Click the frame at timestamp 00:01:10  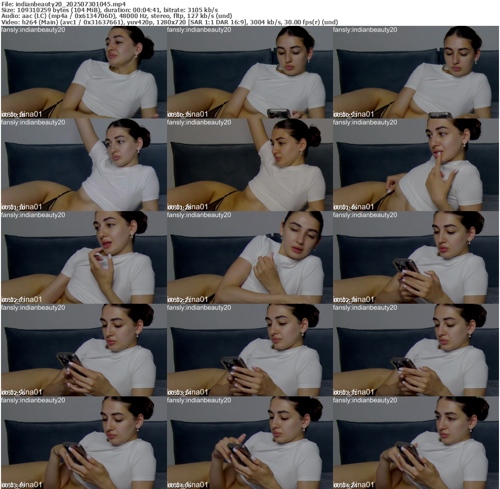[84, 165]
